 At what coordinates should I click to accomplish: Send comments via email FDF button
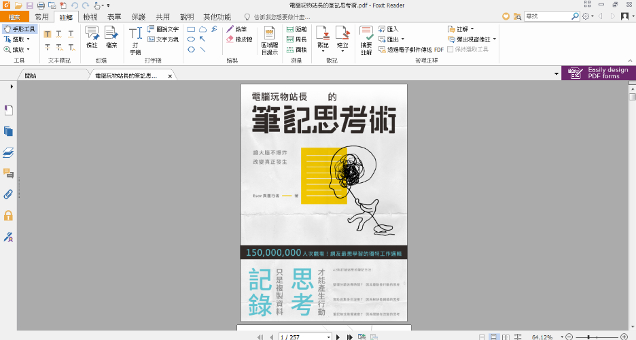pyautogui.click(x=411, y=50)
